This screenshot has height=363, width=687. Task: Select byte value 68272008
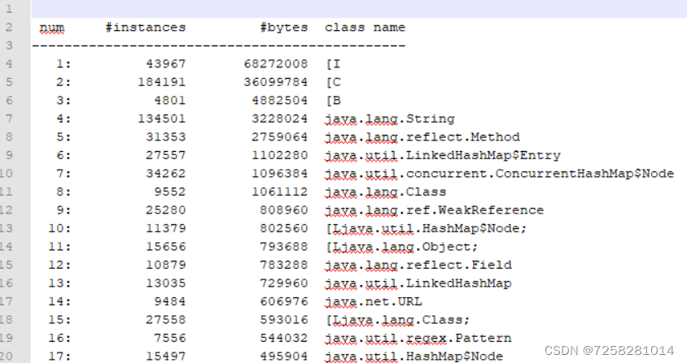click(276, 64)
